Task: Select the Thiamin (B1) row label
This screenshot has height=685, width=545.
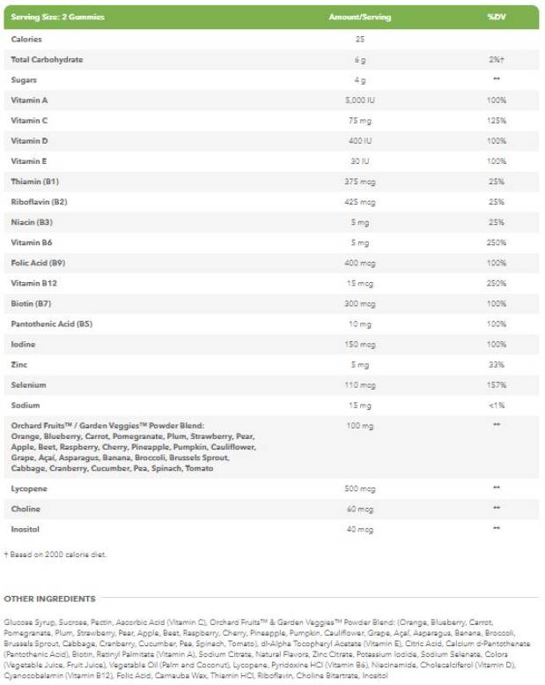Action: click(x=34, y=181)
